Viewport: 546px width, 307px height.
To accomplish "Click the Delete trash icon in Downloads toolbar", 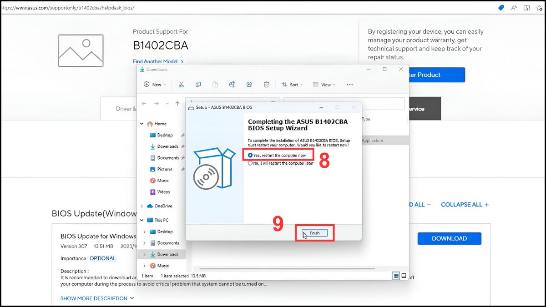I will [266, 85].
